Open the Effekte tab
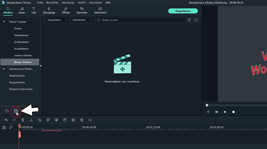The width and height of the screenshot is (267, 149). click(66, 10)
